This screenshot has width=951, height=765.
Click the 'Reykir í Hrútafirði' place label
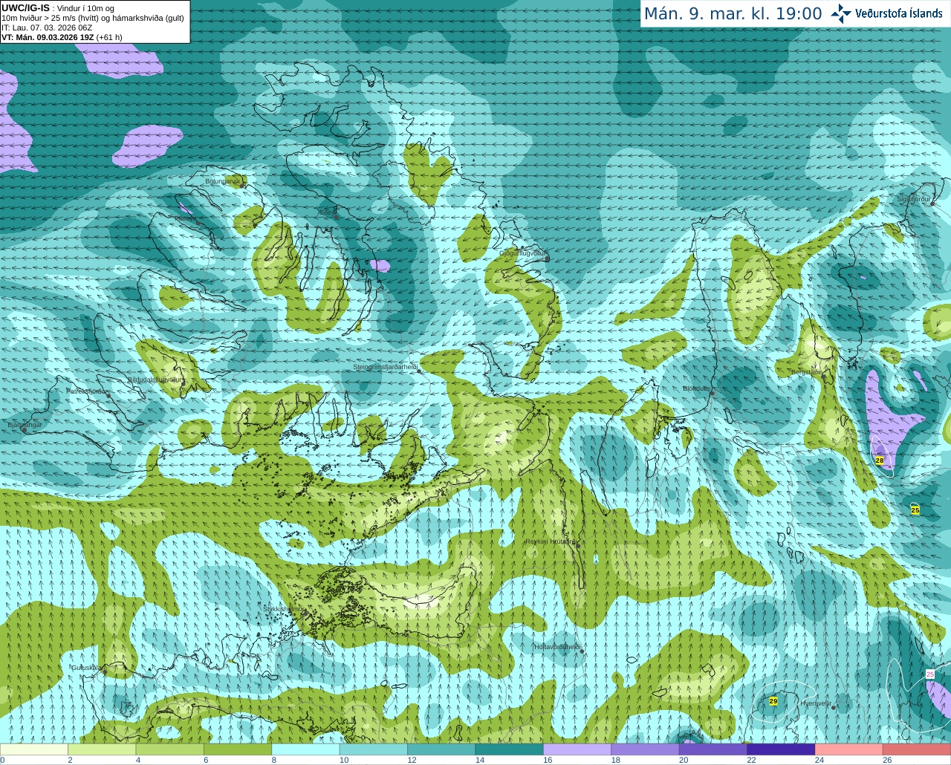[551, 541]
